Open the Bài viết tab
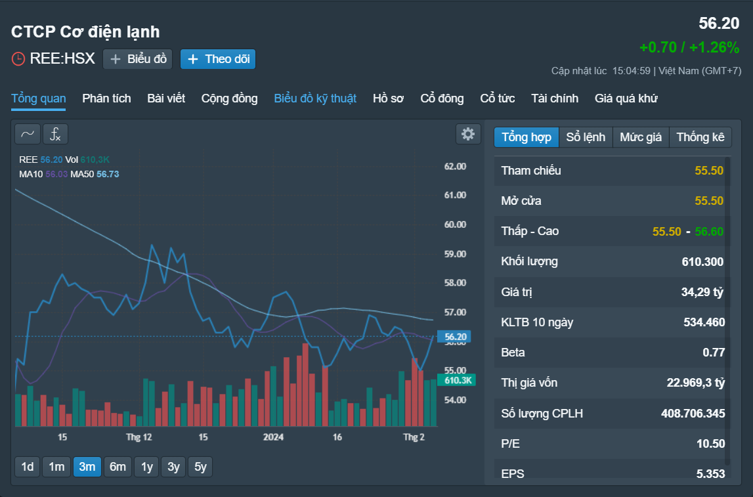Screen dimensions: 753x497 coord(166,98)
